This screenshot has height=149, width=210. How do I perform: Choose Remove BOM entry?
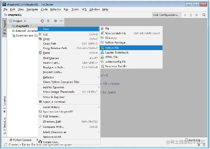(x=69, y=137)
